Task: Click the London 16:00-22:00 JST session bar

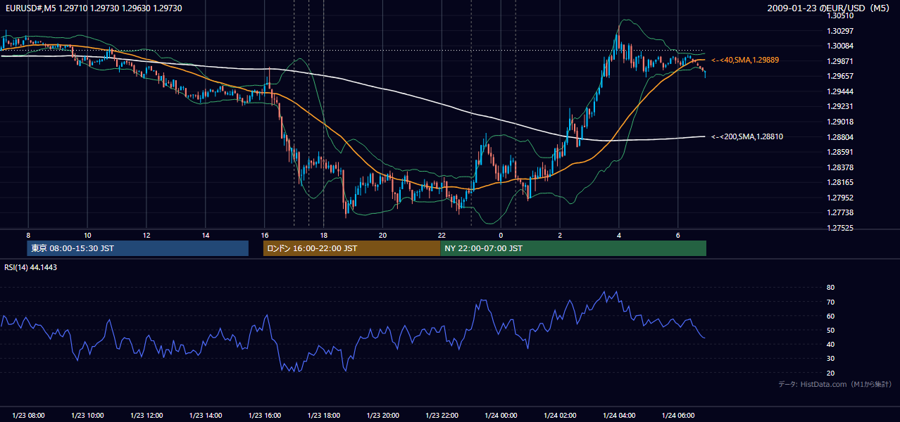Action: tap(351, 248)
